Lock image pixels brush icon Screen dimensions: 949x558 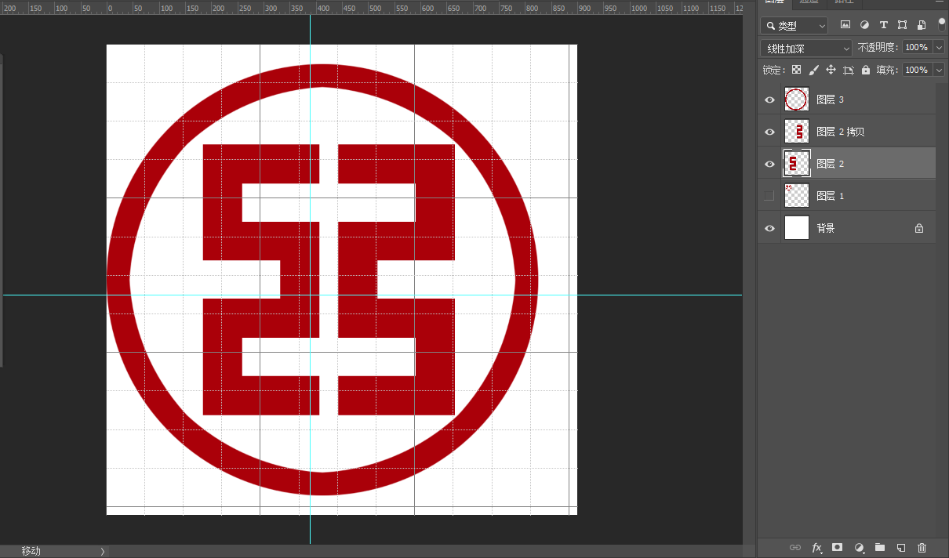click(x=814, y=70)
